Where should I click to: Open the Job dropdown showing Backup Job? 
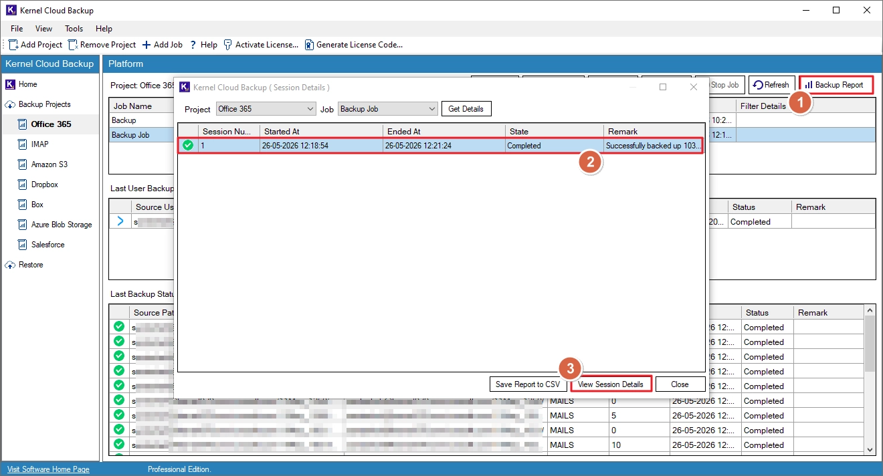(388, 109)
